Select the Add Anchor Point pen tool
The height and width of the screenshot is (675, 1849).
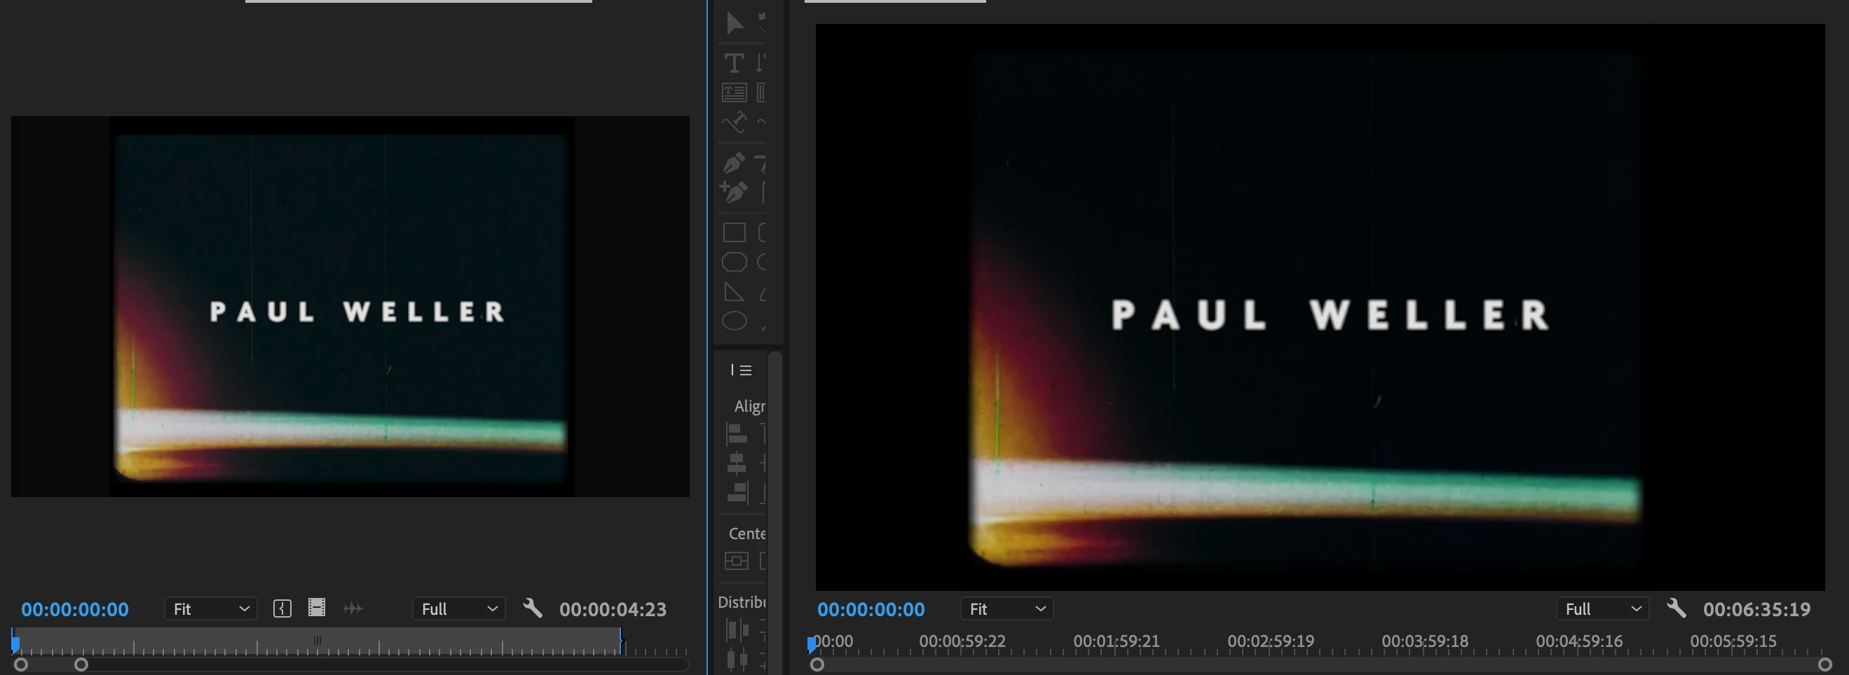[x=734, y=192]
